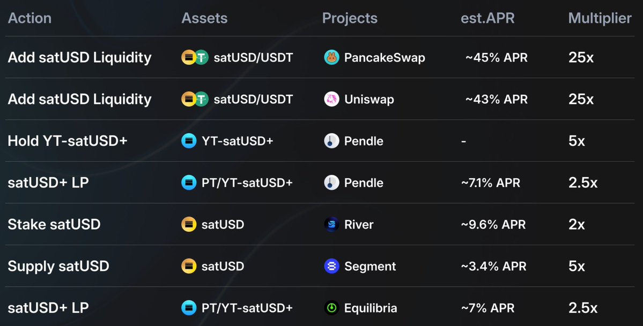Sort by the est.APR column header
The height and width of the screenshot is (326, 643).
click(x=487, y=18)
